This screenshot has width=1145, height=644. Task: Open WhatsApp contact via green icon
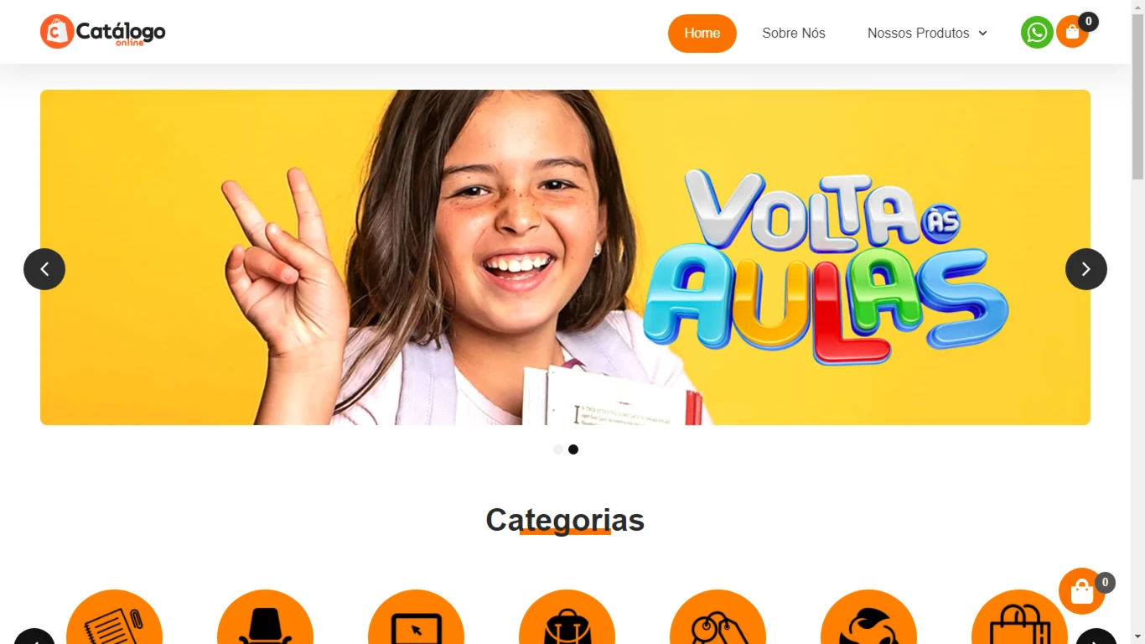point(1037,33)
